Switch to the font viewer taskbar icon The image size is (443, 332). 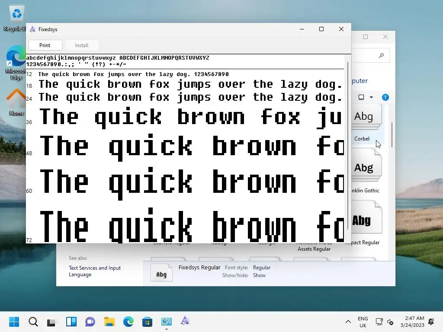click(x=185, y=321)
